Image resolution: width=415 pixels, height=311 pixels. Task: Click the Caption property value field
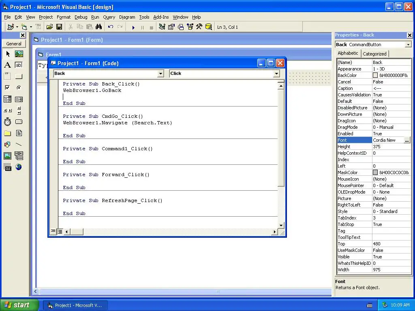pos(391,88)
